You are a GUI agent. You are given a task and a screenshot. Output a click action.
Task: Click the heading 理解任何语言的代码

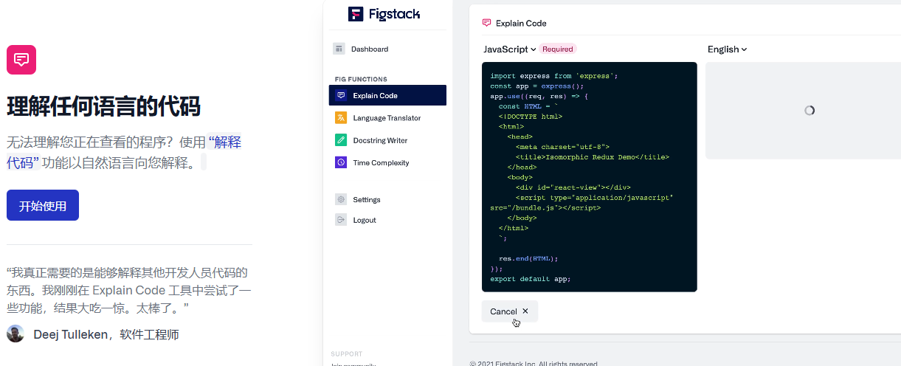103,106
